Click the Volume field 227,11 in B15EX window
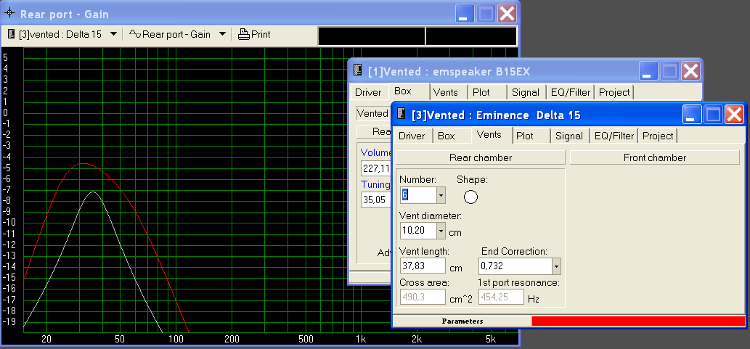This screenshot has width=750, height=349. (x=376, y=169)
